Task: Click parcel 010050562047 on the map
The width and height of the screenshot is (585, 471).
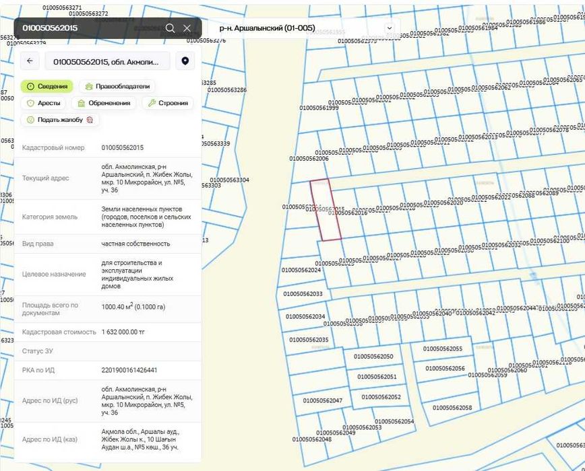Action: [x=322, y=400]
